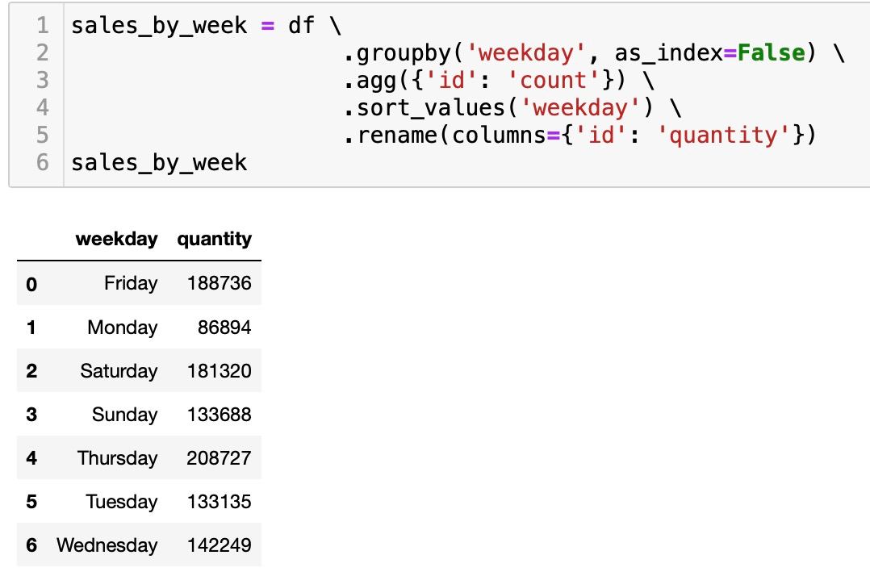
Task: Click the quantity value 188736
Action: (220, 283)
